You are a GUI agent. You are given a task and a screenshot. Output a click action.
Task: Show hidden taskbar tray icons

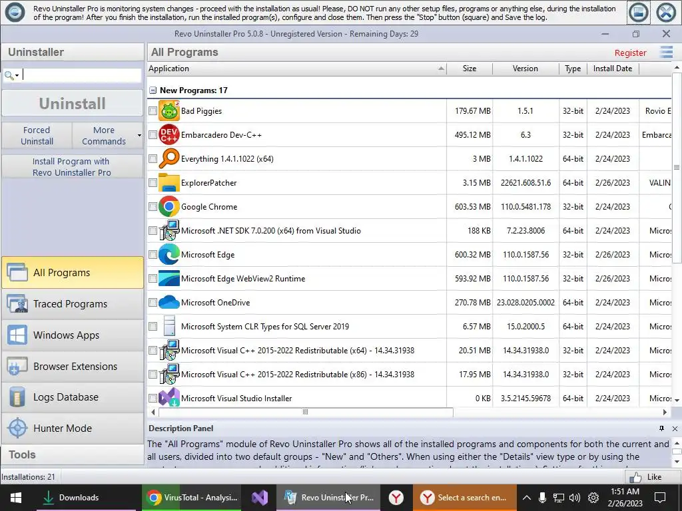point(526,498)
